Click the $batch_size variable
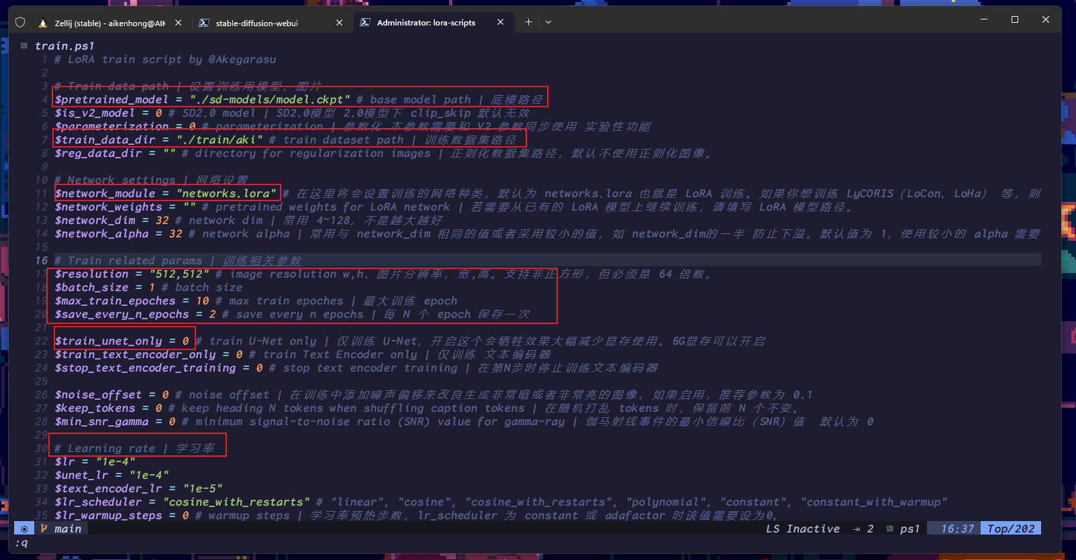1076x560 pixels. click(91, 287)
